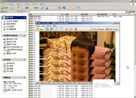Open the Search (搜索) pane

pyautogui.click(x=25, y=8)
